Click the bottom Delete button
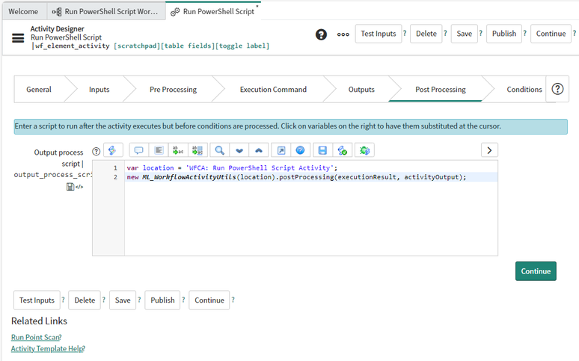The image size is (579, 361). (x=85, y=300)
